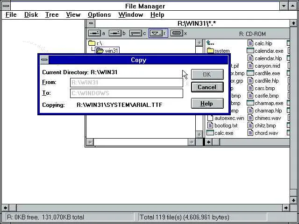Image resolution: width=299 pixels, height=224 pixels.
Task: Open File Manager control menu box
Action: [x=6, y=6]
